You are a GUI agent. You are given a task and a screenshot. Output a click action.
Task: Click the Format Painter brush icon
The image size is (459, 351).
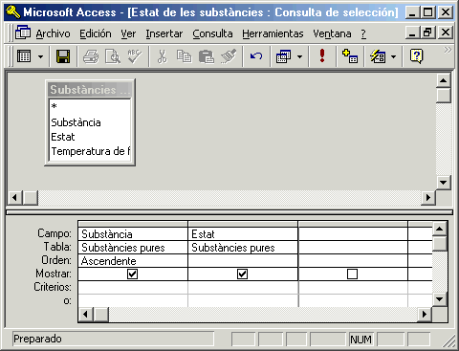(229, 56)
